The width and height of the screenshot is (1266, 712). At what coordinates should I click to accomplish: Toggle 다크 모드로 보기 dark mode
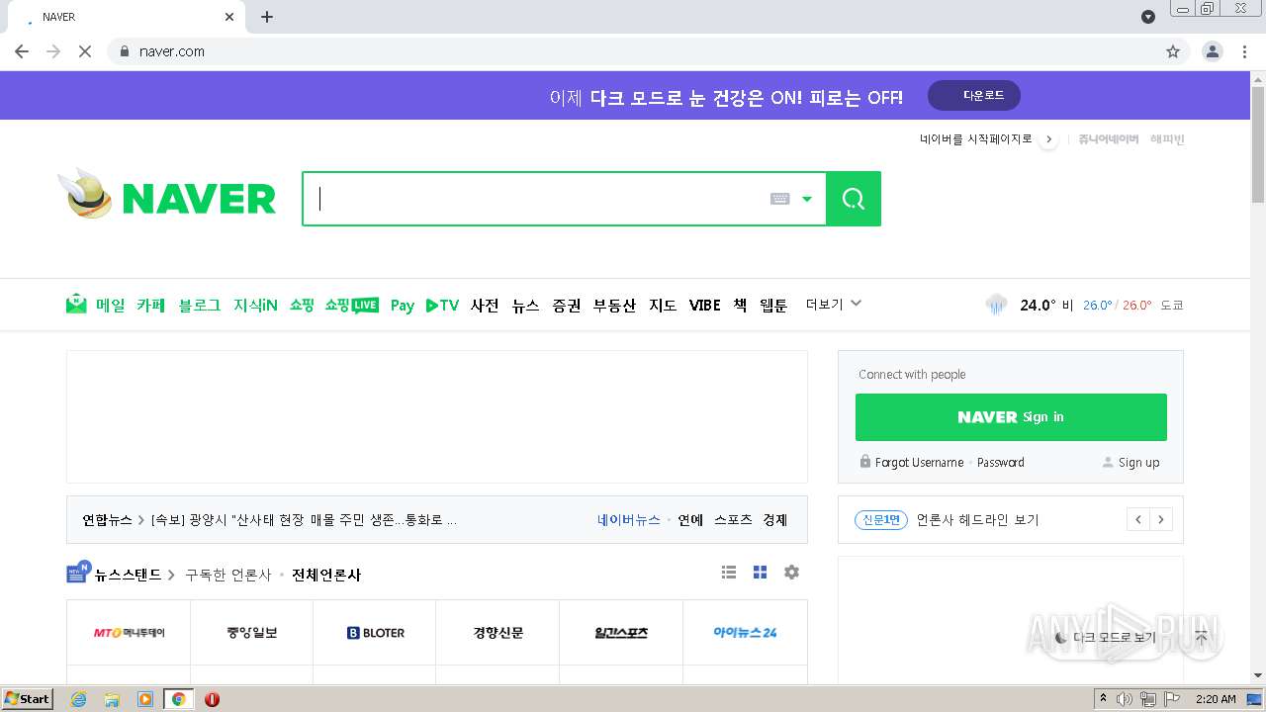click(x=1106, y=638)
